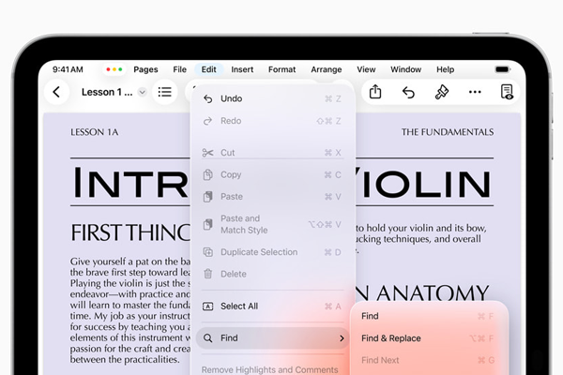
Task: Open the Arrange menu
Action: (x=326, y=69)
